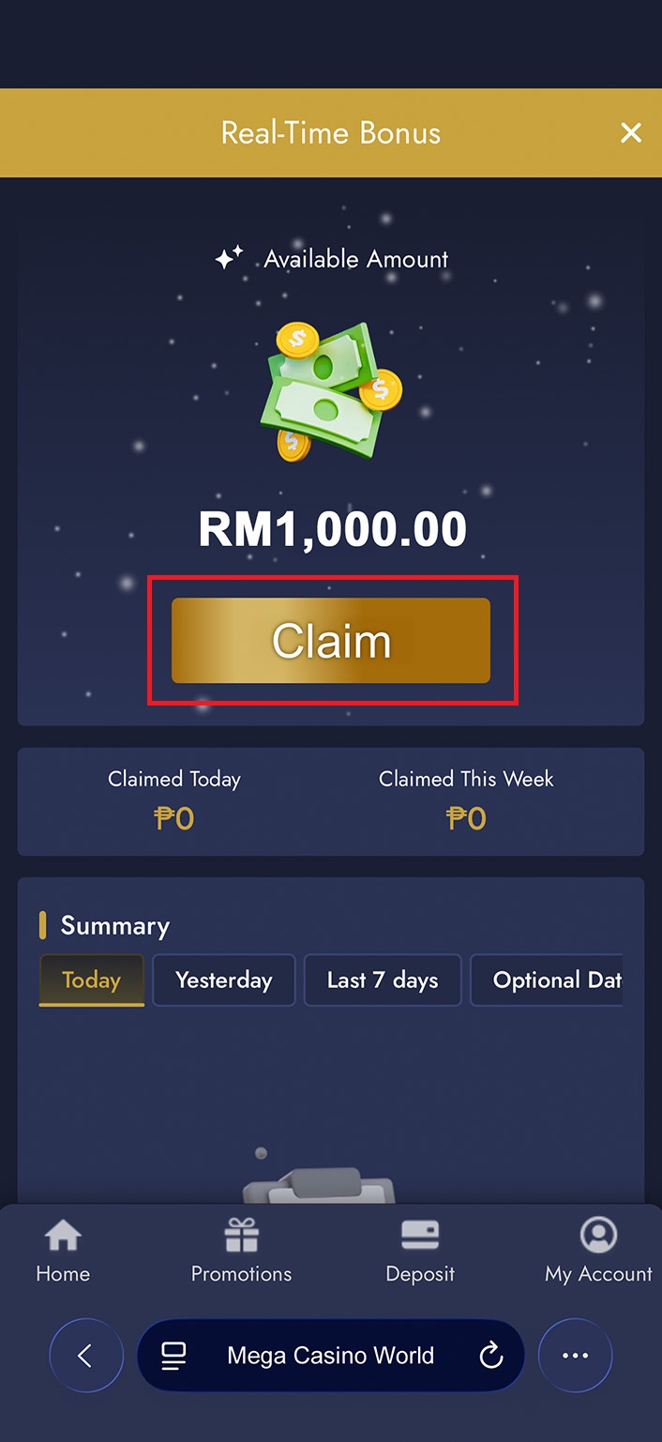
Task: Switch to the Yesterday tab
Action: click(224, 980)
